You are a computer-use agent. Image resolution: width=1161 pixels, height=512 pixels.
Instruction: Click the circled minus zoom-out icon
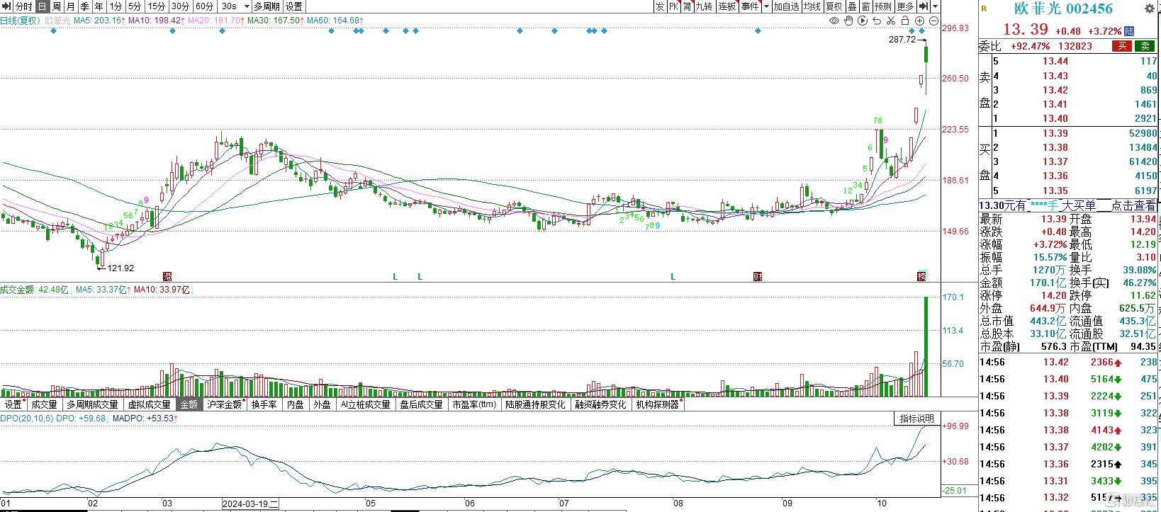934,21
